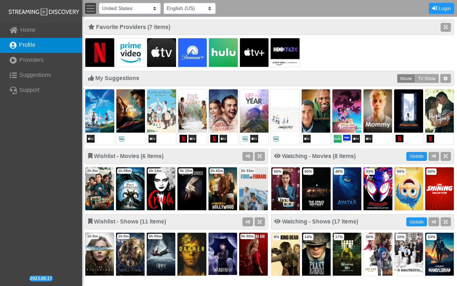Expand the Wishlist Shows panel
This screenshot has width=457, height=286.
pos(260,222)
